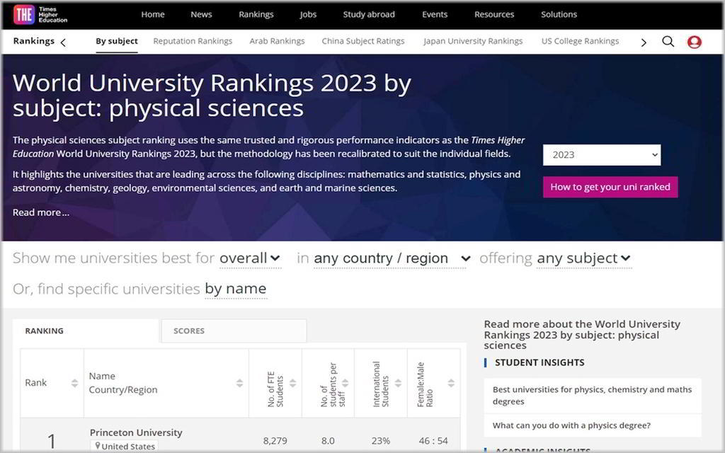Switch to the SCORES table tab
725x453 pixels.
click(234, 331)
